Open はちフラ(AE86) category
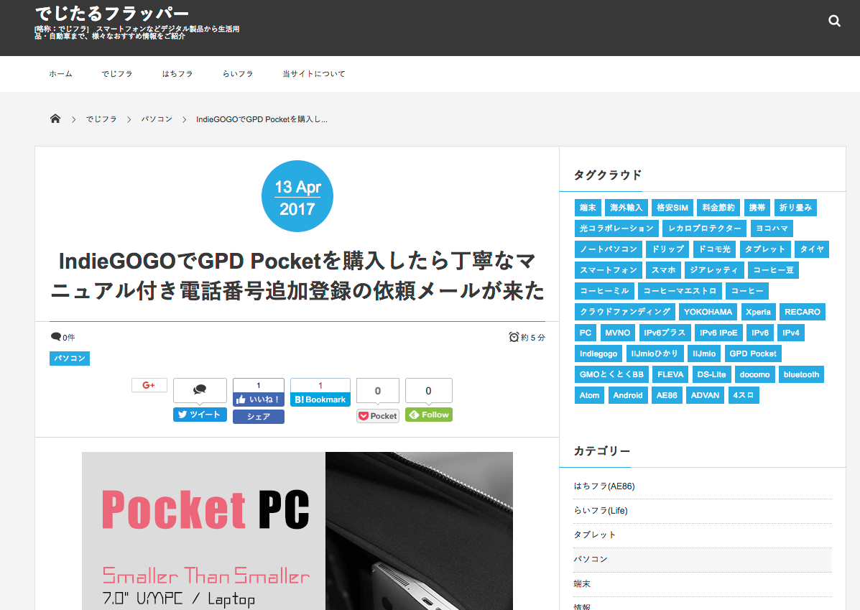 click(604, 486)
